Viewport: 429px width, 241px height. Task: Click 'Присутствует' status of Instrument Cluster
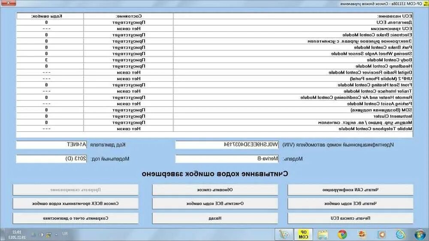tap(129, 116)
